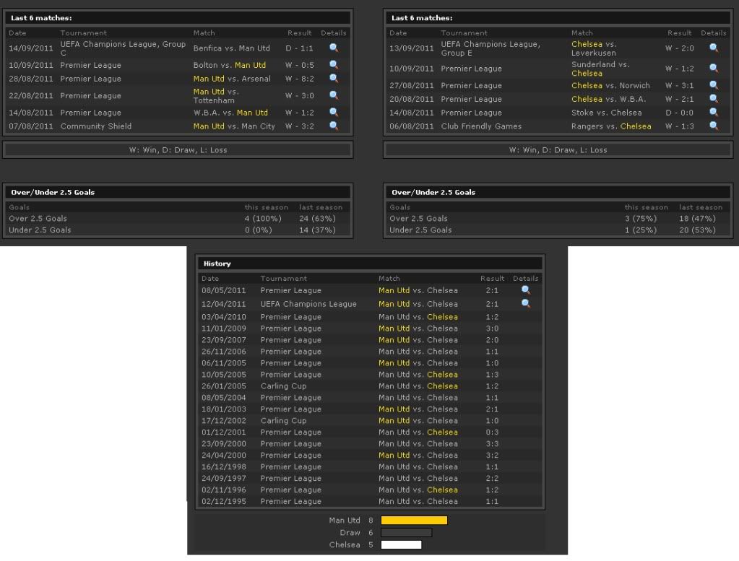The width and height of the screenshot is (739, 561).
Task: Click Man Utd's this season Over 2.5 value 4 (100%)
Action: pos(263,219)
